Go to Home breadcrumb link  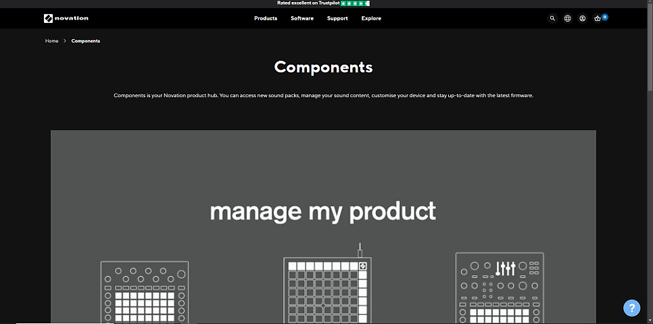[51, 40]
